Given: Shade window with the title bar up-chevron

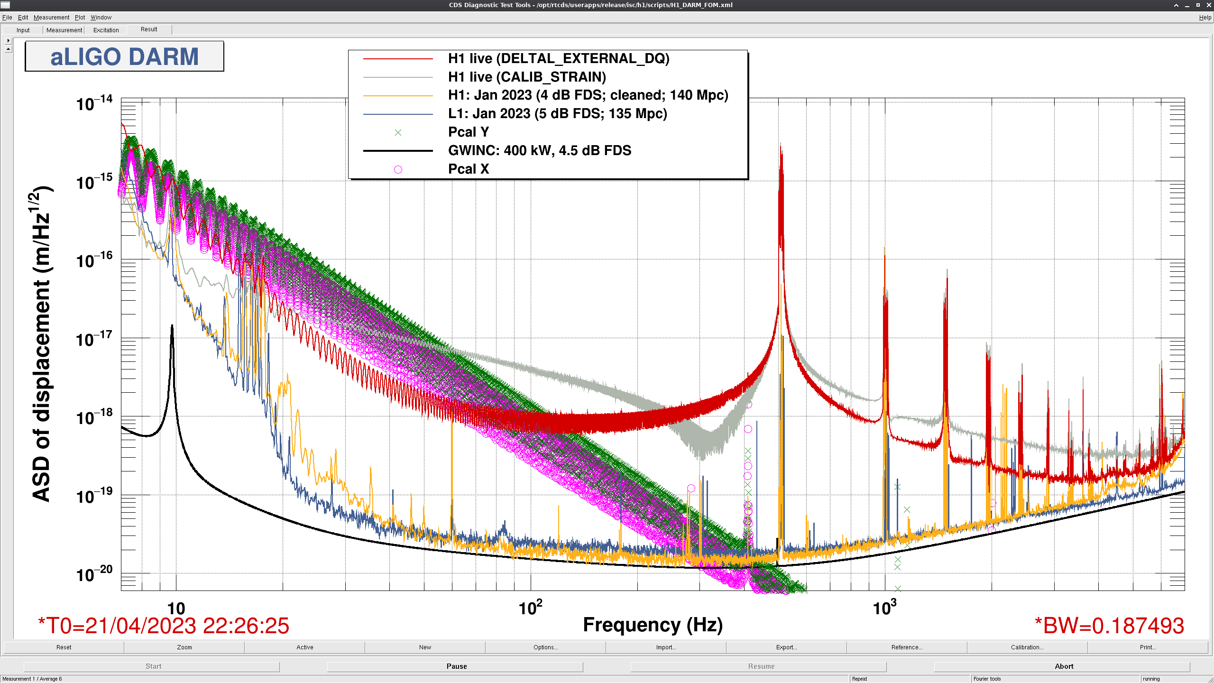Looking at the screenshot, I should (1176, 5).
